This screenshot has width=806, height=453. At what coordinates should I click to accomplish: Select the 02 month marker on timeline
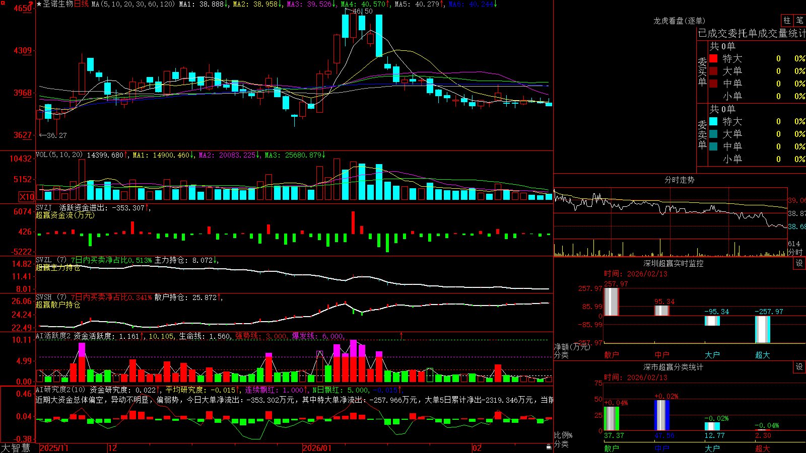pyautogui.click(x=477, y=448)
